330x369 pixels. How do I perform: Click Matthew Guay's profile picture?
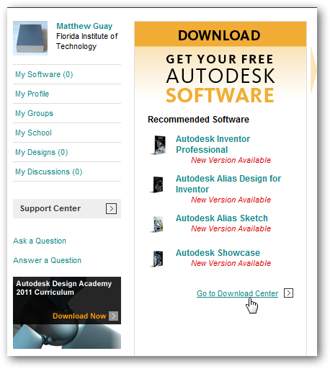click(30, 38)
